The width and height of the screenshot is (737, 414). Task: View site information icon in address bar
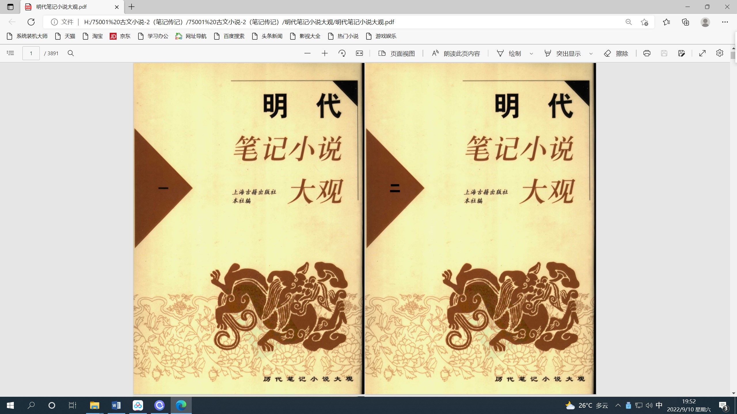click(x=54, y=22)
